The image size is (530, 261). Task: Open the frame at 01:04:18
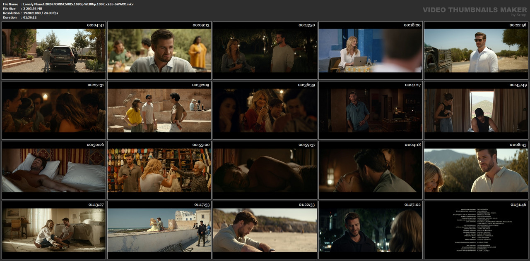click(x=371, y=170)
